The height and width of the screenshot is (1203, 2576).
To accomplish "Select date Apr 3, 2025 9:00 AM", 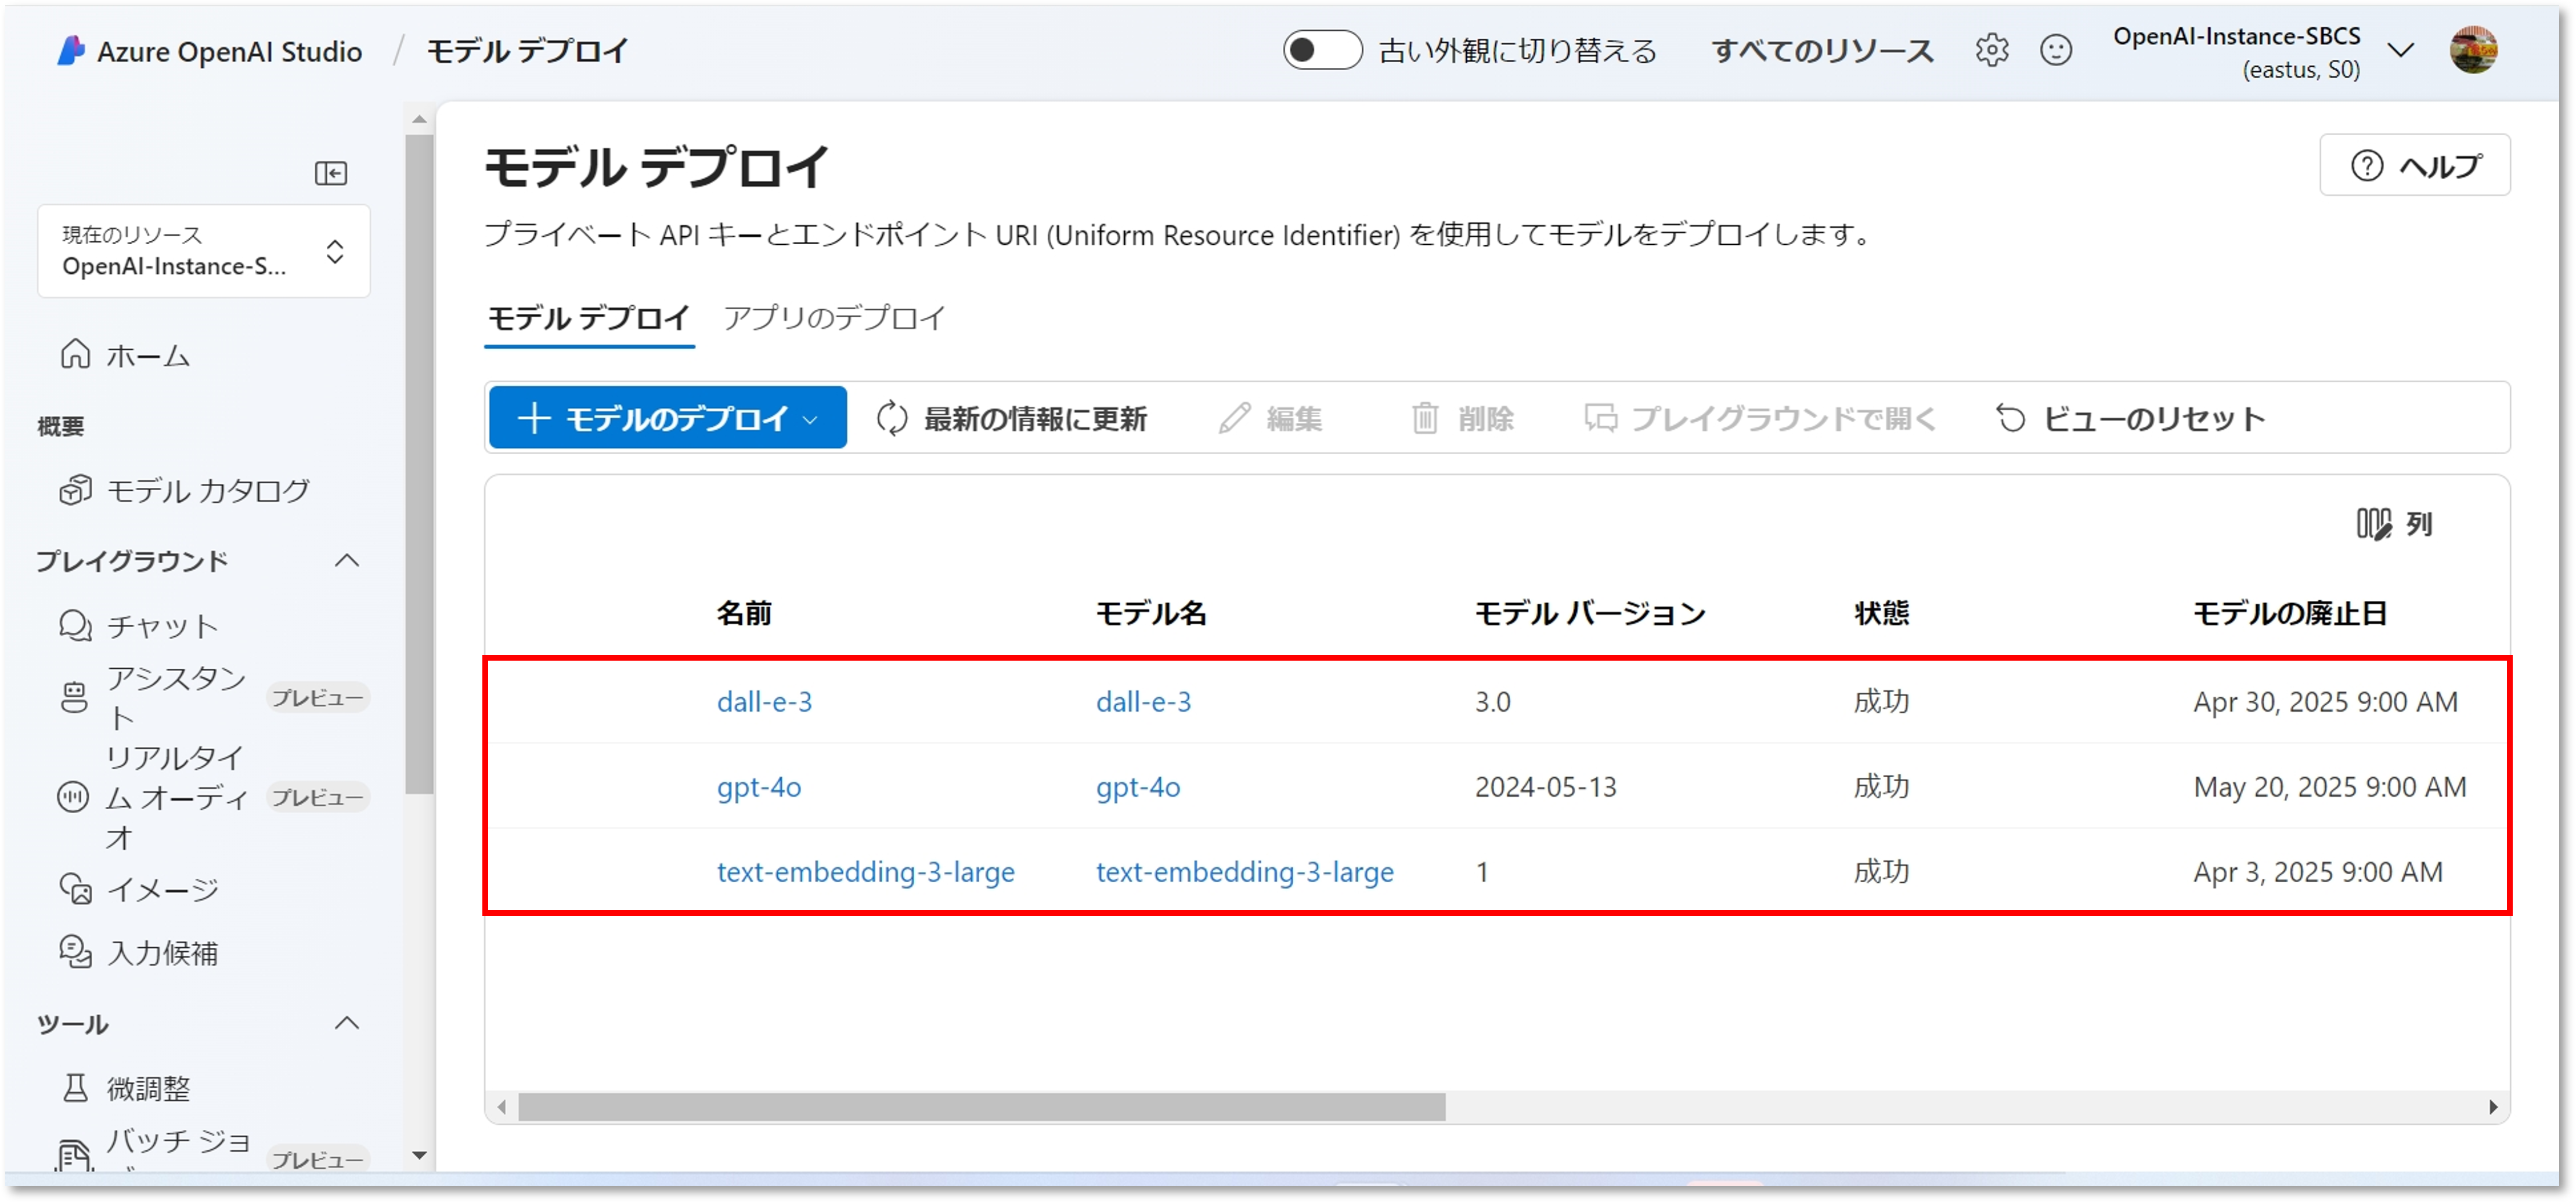I will point(2317,872).
